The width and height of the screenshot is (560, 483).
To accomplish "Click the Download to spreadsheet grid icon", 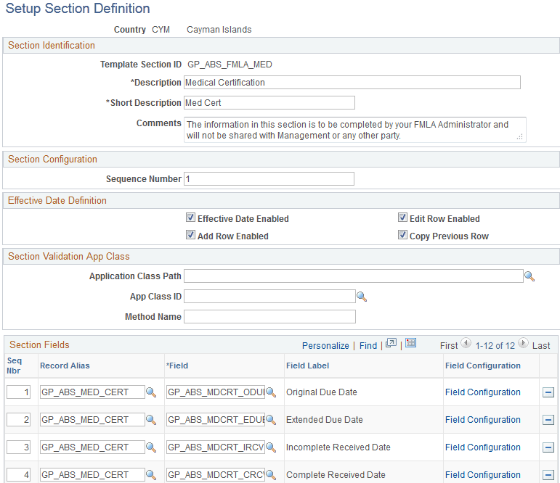I will pos(410,344).
